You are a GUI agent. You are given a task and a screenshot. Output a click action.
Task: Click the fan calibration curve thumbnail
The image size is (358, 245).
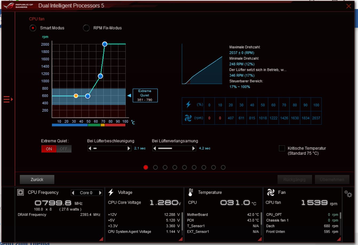(x=202, y=64)
